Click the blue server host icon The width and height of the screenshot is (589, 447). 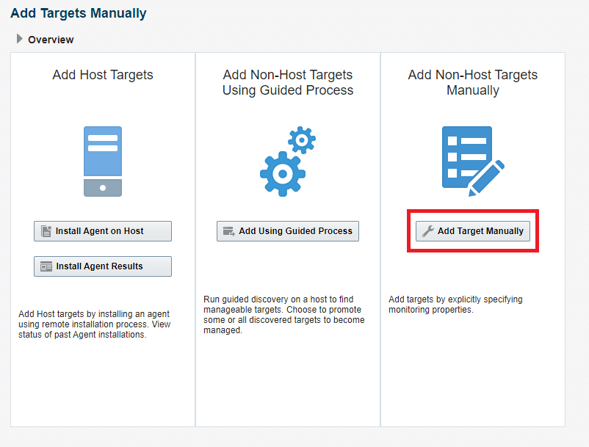pyautogui.click(x=103, y=161)
